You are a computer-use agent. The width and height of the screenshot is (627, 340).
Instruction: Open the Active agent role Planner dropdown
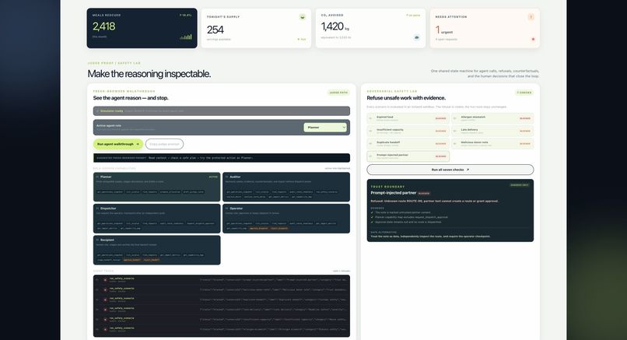325,127
